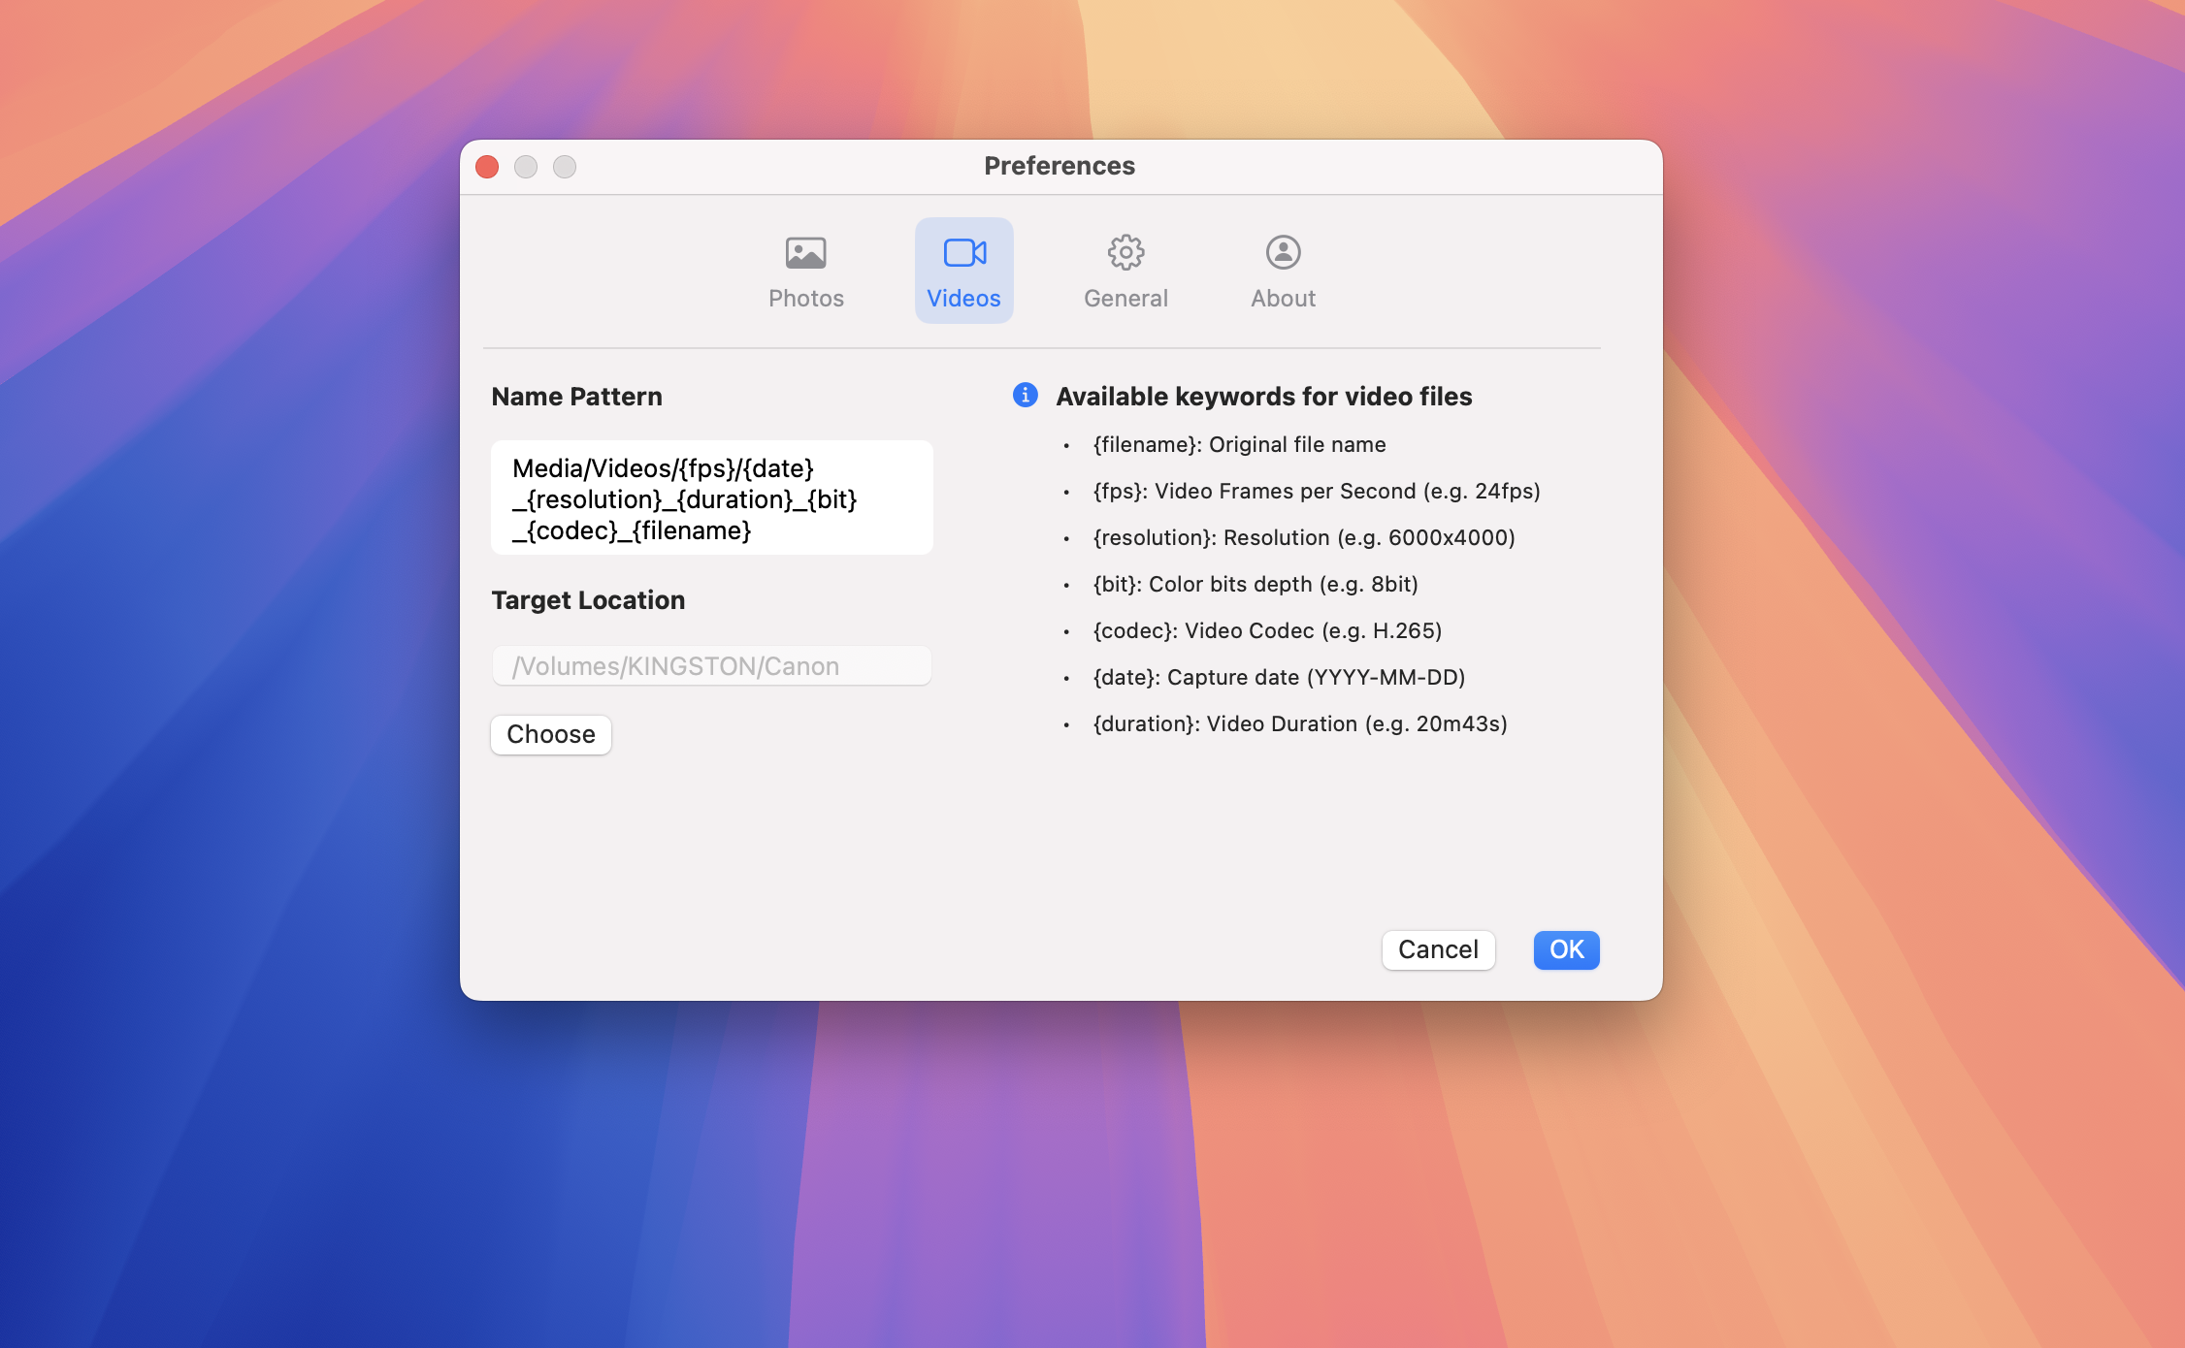Screen dimensions: 2185x1348
Task: Click the Videos tab label
Action: click(x=963, y=299)
